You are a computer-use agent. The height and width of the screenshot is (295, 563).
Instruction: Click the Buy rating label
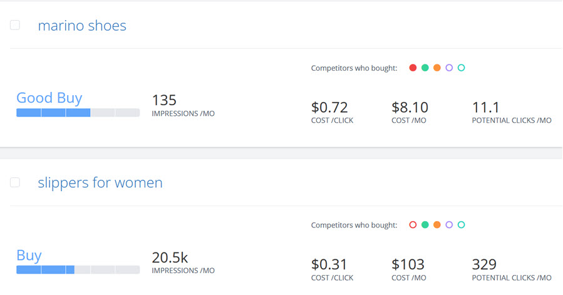29,256
